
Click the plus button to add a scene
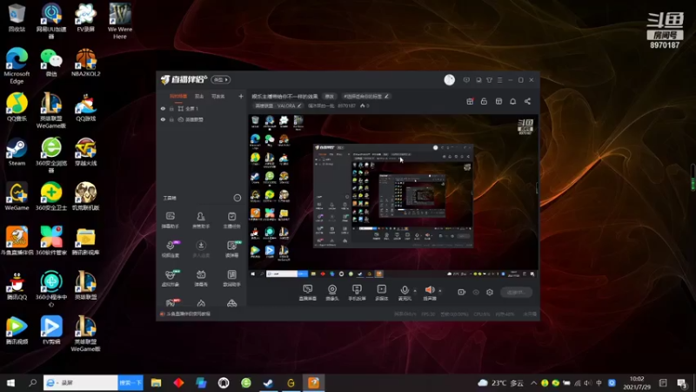pos(241,96)
